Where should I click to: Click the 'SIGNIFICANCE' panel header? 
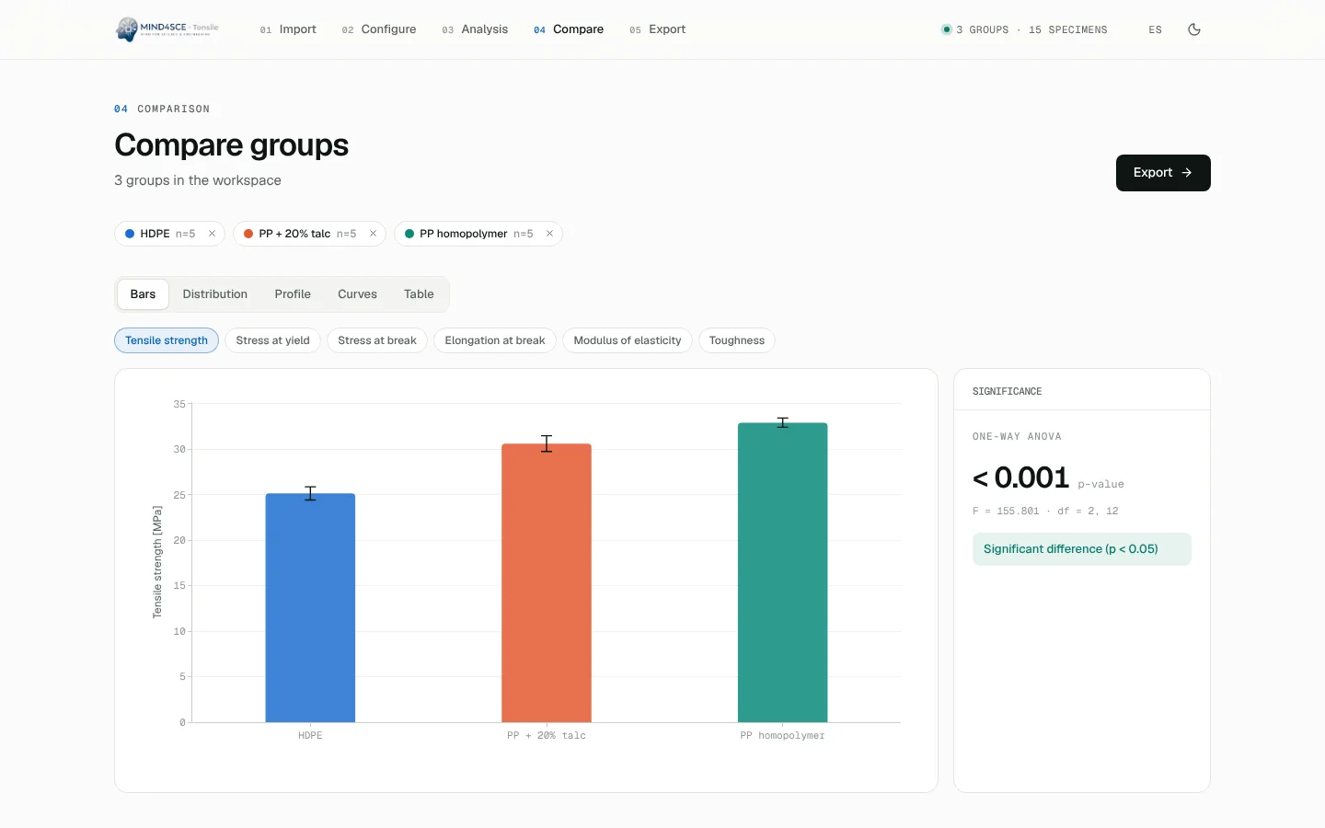click(1008, 392)
